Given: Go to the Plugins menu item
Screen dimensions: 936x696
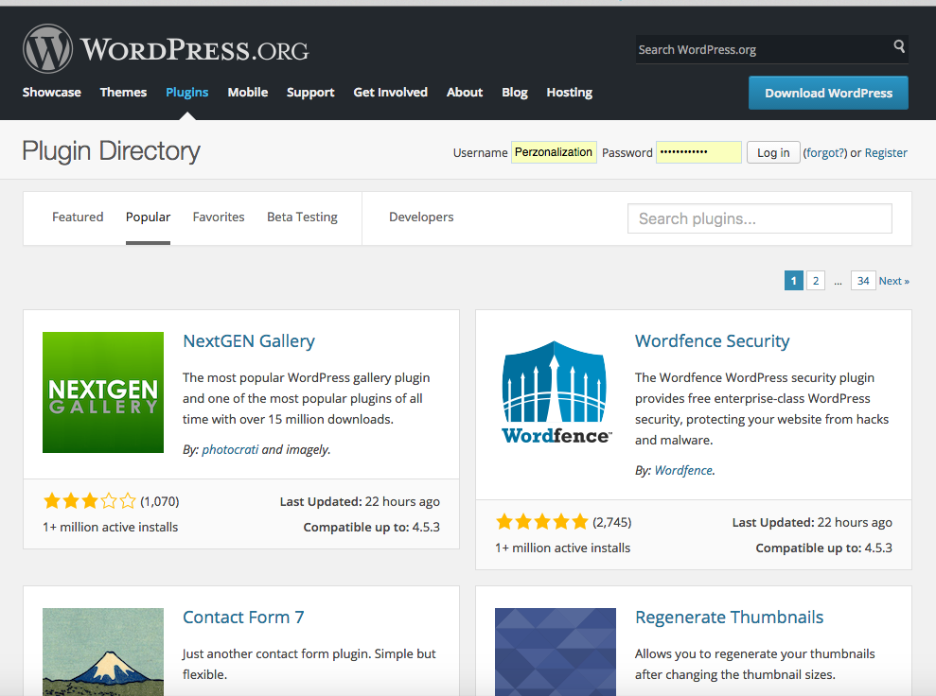Looking at the screenshot, I should 186,93.
